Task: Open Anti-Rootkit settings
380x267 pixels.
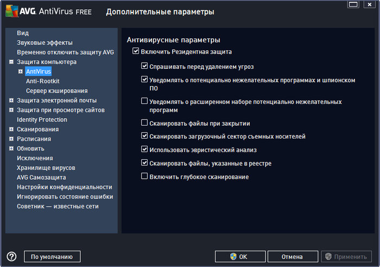Action: click(43, 81)
